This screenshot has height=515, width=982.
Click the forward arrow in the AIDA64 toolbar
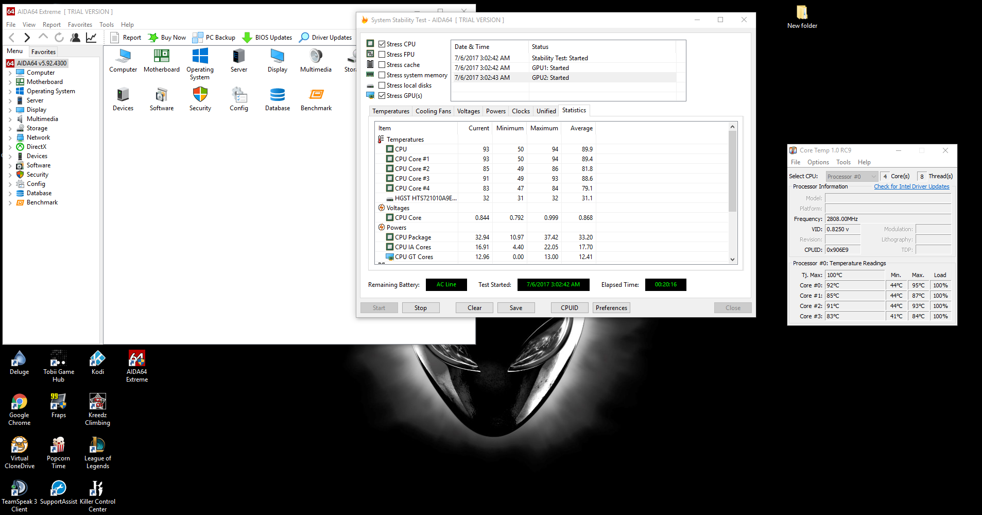[27, 37]
